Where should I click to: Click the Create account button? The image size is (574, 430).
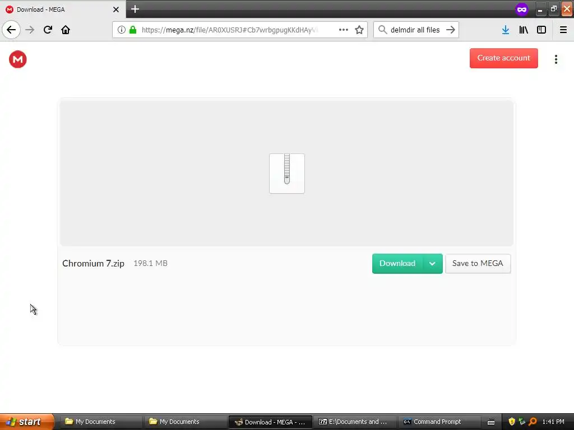[x=504, y=58]
